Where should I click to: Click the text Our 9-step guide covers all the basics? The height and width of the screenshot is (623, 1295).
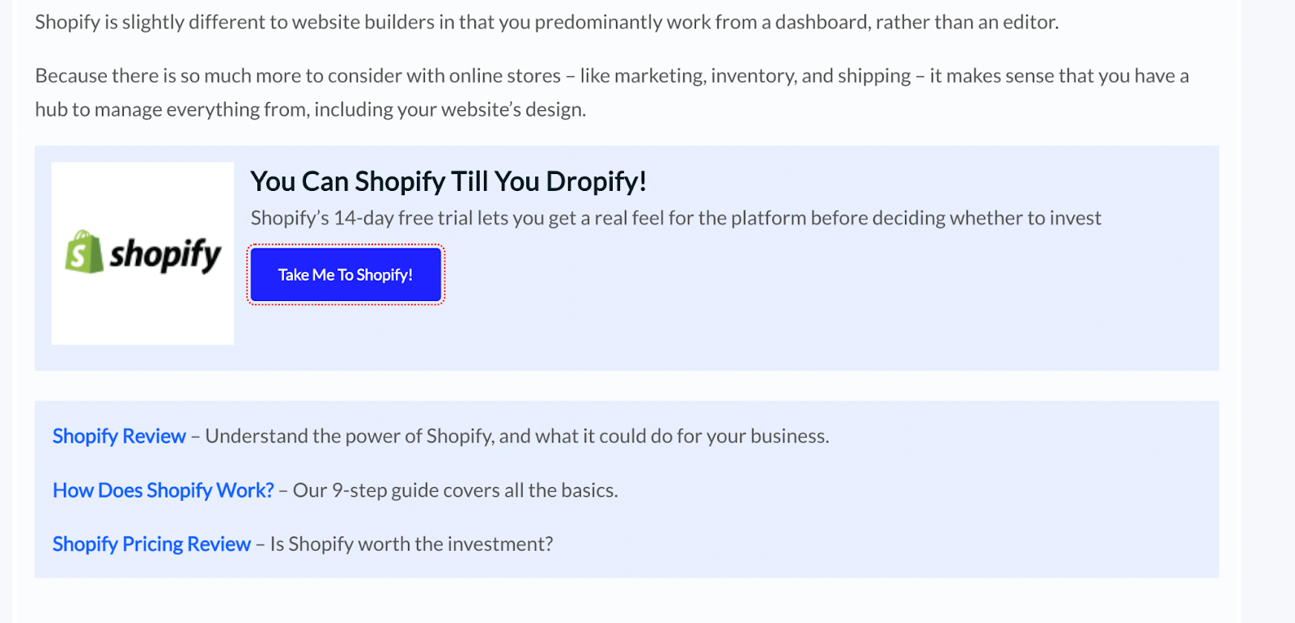(x=455, y=490)
